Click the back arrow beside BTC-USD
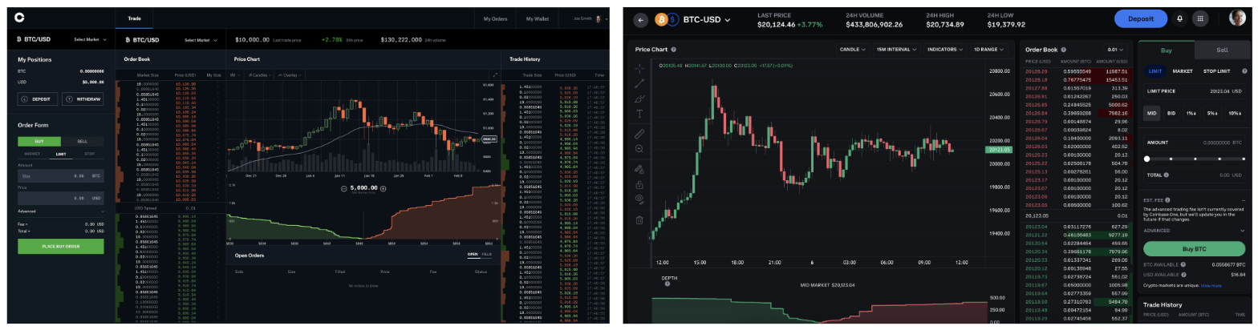 click(641, 19)
